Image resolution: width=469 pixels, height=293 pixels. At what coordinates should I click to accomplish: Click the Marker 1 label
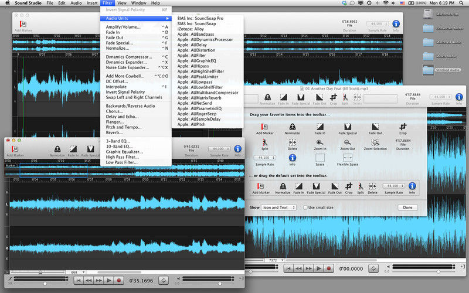[x=11, y=165]
